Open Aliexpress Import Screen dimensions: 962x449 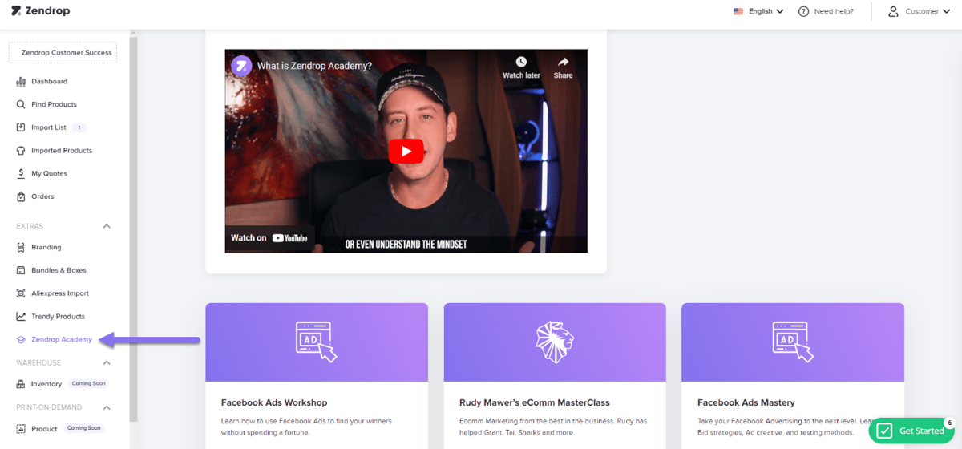pos(60,293)
